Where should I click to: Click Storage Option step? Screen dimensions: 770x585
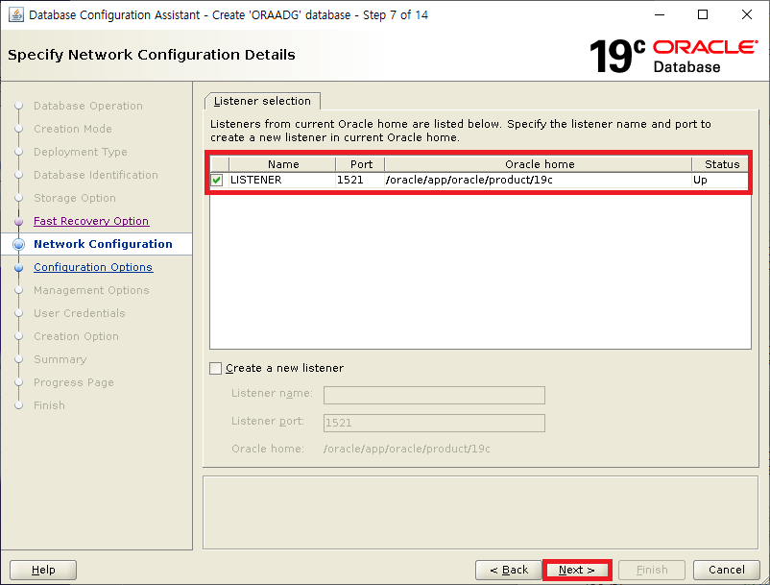75,198
